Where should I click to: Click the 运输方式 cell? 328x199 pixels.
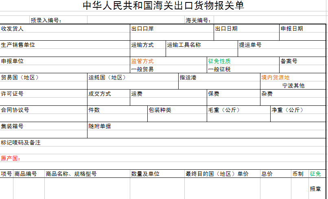(148, 45)
